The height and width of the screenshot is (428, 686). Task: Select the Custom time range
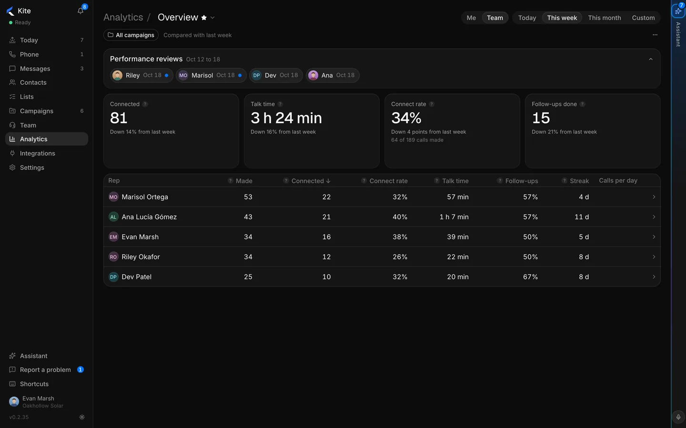[x=643, y=18]
